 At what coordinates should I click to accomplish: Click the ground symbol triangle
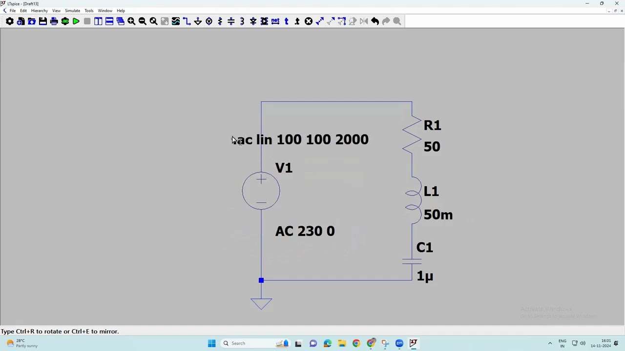pyautogui.click(x=261, y=304)
